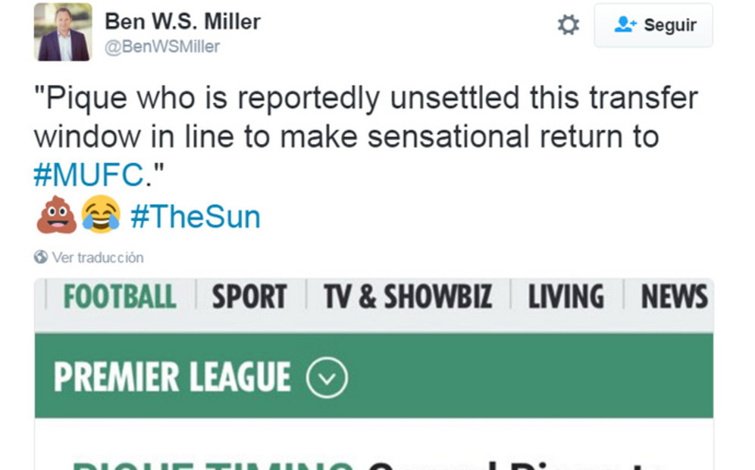Open the #MUFC hashtag
The width and height of the screenshot is (755, 470).
click(89, 176)
